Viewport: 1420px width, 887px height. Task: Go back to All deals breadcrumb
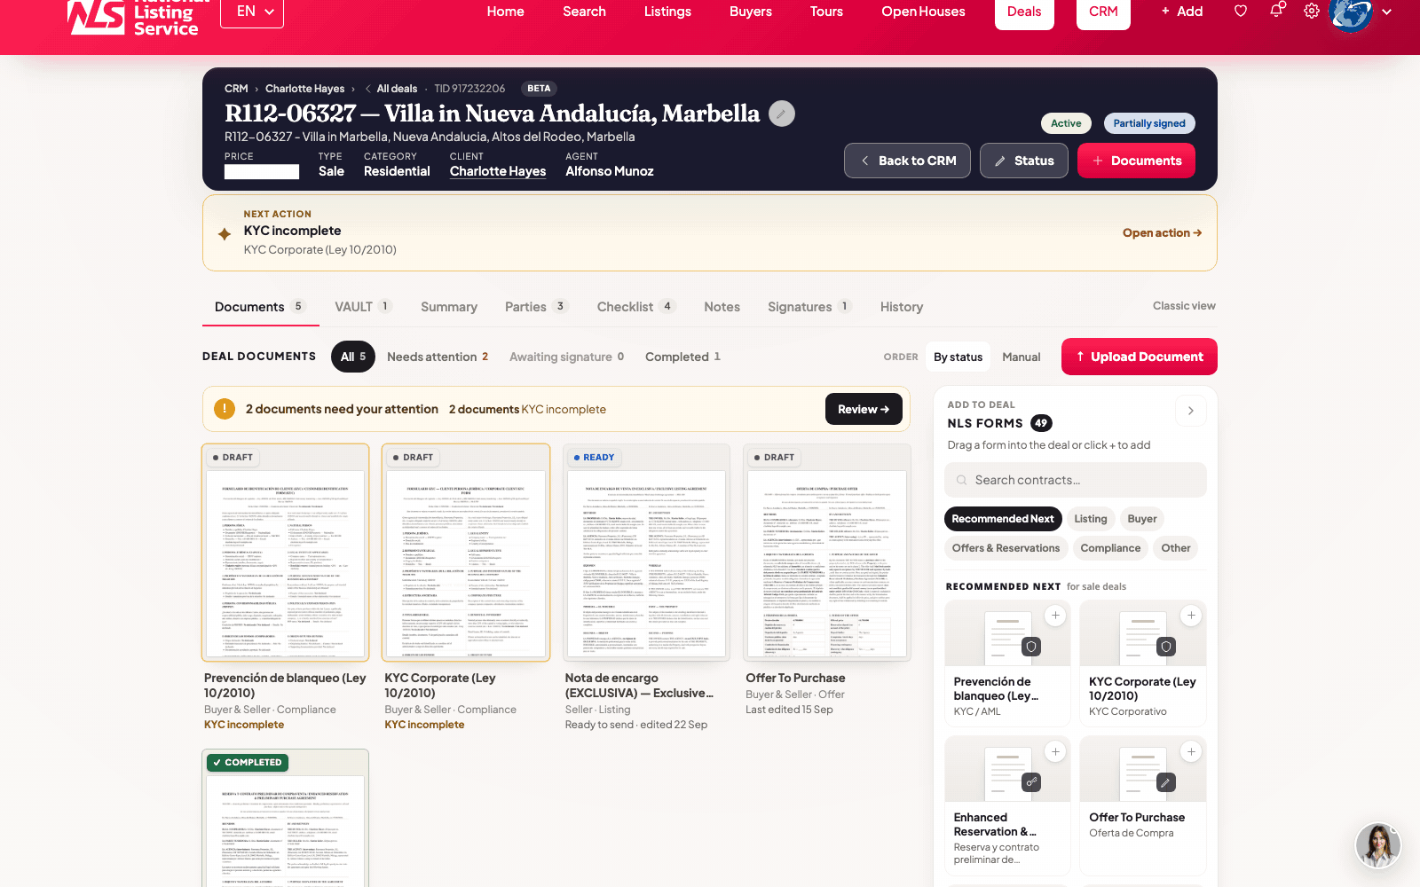pos(391,89)
